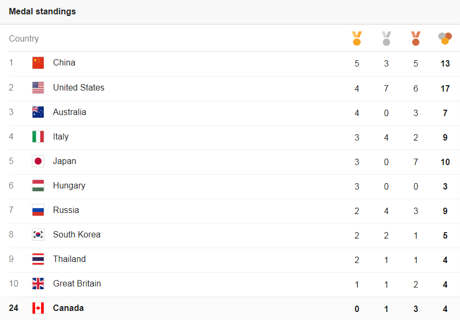Click the United States flag icon
The width and height of the screenshot is (460, 320).
(38, 88)
